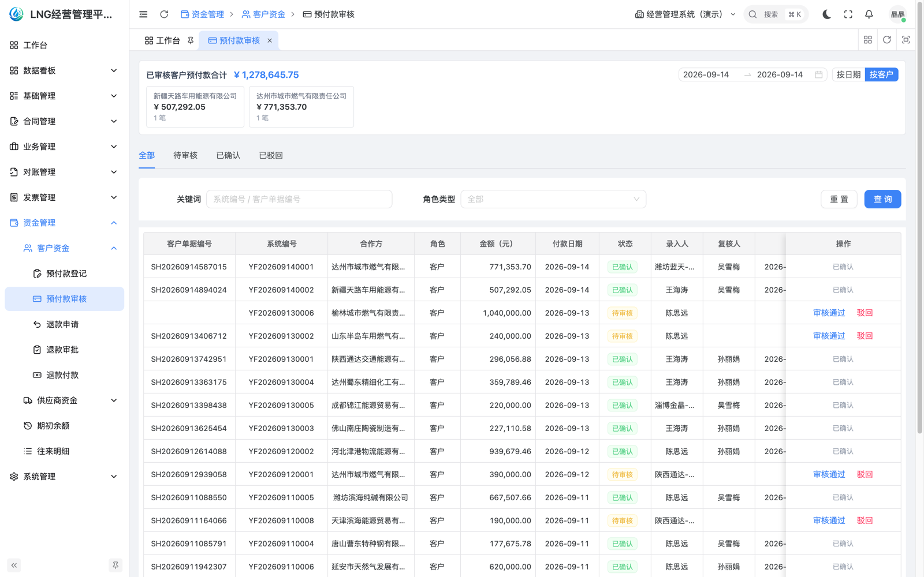Click the refresh icon beside the breadcrumb
Screen dimensions: 924x577
[x=164, y=14]
